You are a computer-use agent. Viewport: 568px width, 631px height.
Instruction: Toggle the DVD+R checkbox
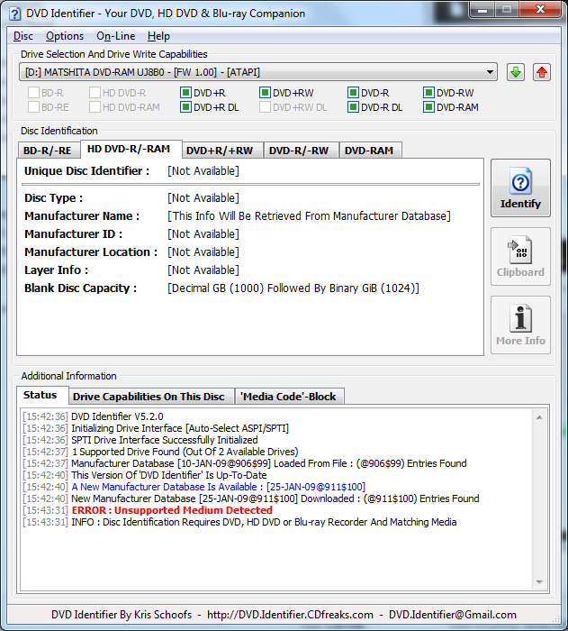185,93
